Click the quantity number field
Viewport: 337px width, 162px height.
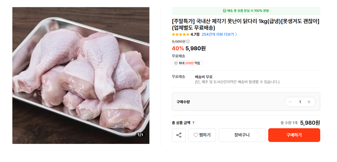300,102
